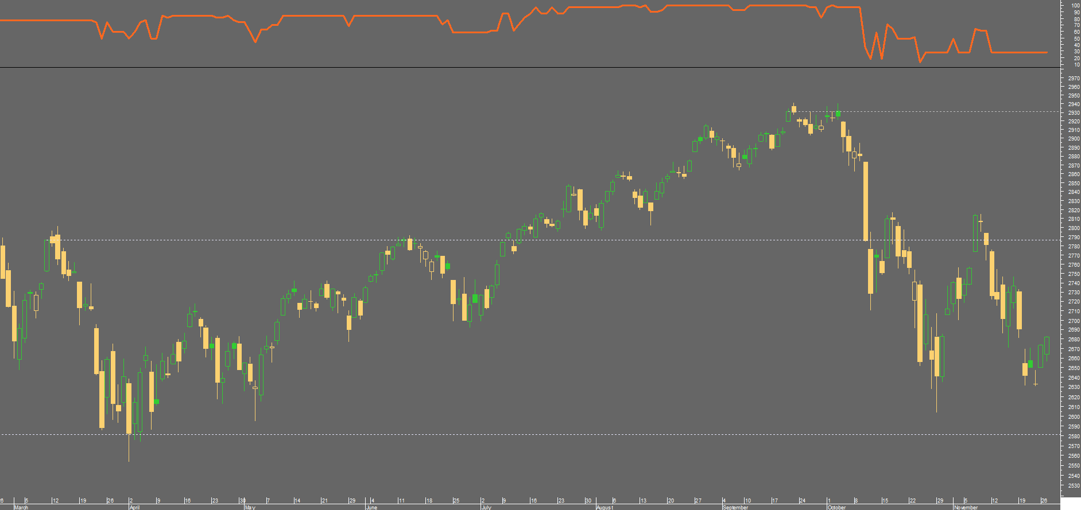Click the 2700 price axis label
The width and height of the screenshot is (1081, 510).
1074,321
